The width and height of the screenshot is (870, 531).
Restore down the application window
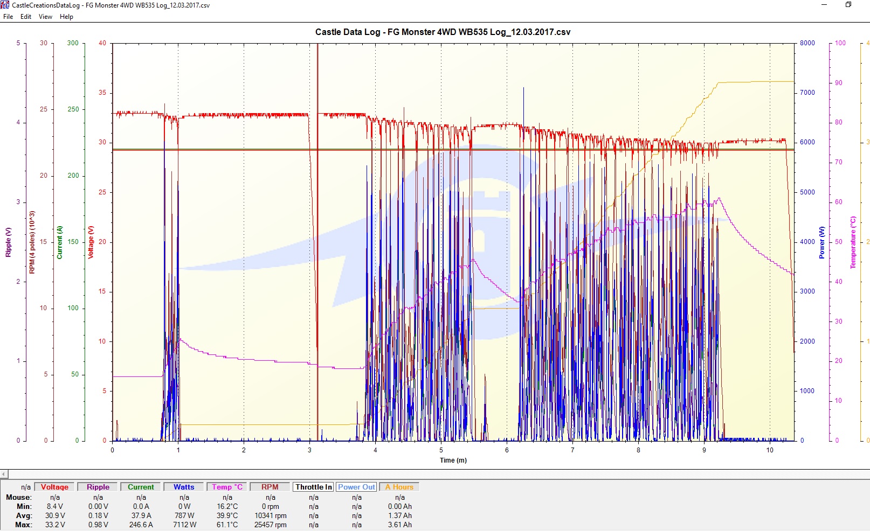[x=848, y=5]
